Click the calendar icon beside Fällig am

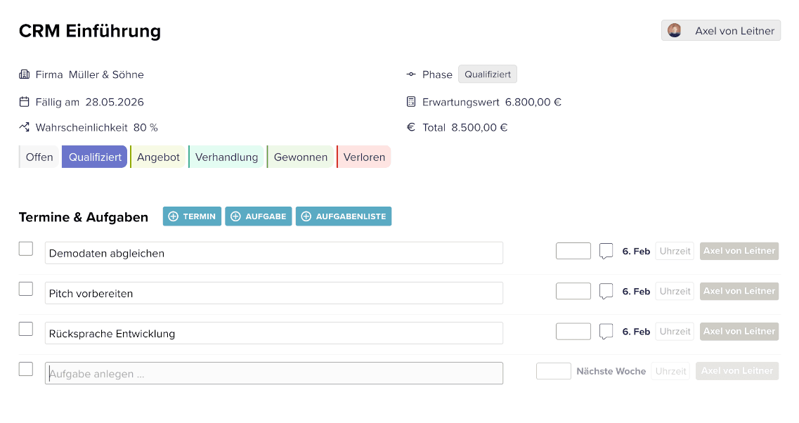tap(24, 101)
